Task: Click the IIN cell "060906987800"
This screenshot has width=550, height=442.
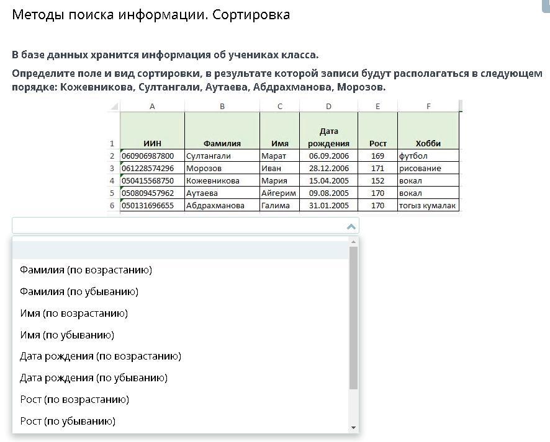Action: [x=152, y=156]
